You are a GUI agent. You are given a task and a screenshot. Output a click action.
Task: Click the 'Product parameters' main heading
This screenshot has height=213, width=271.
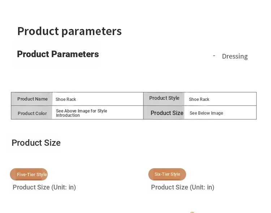[x=69, y=31]
